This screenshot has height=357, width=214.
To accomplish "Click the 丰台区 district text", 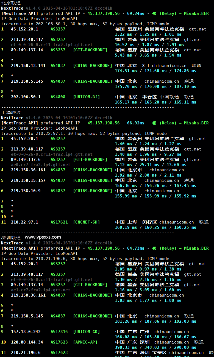I will (x=149, y=97).
